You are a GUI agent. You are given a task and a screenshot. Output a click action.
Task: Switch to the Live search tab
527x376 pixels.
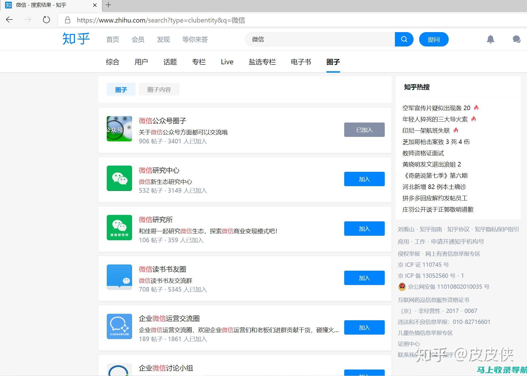(227, 62)
